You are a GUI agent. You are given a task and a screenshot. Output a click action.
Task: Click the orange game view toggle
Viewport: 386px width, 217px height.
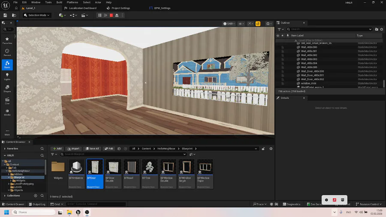(x=258, y=24)
